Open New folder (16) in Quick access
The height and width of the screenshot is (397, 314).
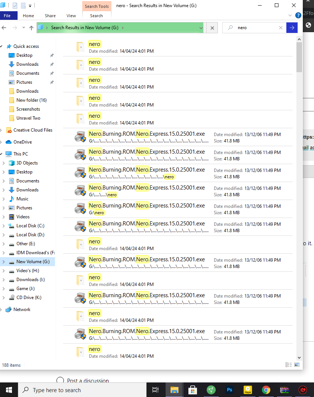coord(31,100)
